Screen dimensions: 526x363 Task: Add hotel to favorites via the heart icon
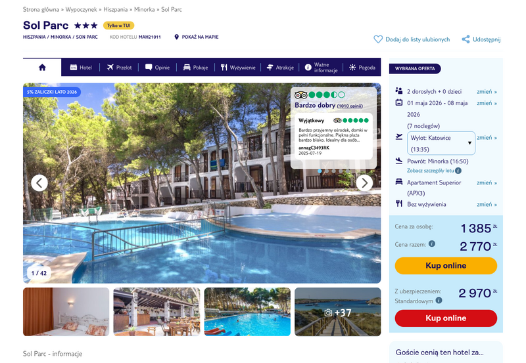[378, 39]
